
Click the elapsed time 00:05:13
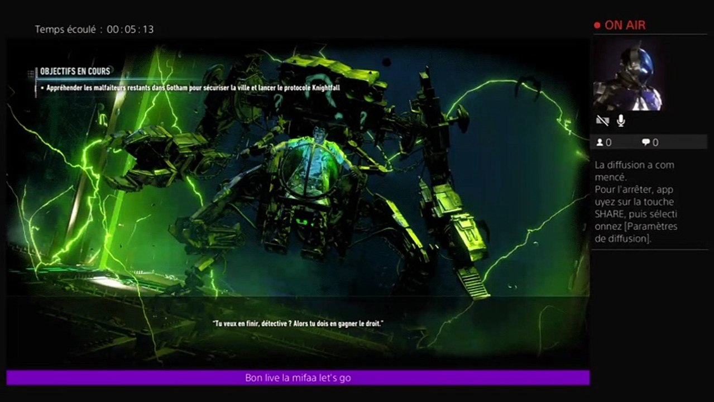[x=130, y=29]
